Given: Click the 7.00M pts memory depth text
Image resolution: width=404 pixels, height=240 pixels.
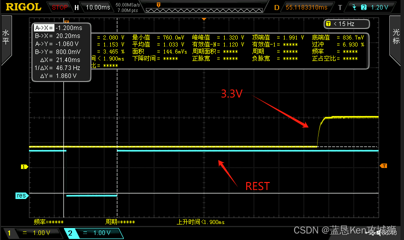Looking at the screenshot, I should [128, 10].
